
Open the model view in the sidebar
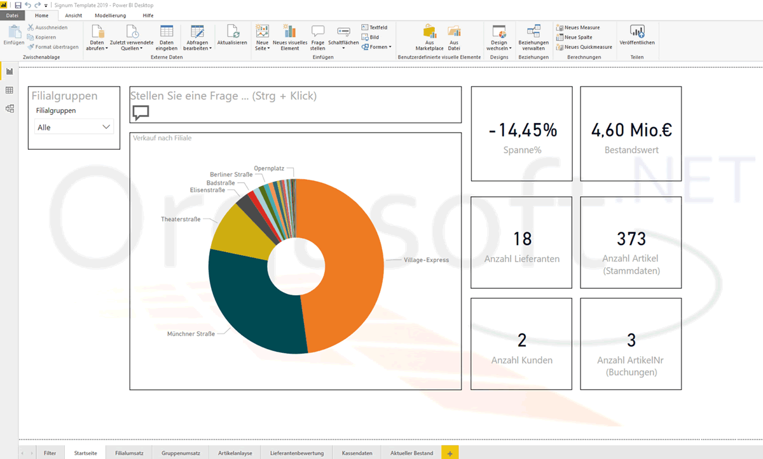pos(9,109)
